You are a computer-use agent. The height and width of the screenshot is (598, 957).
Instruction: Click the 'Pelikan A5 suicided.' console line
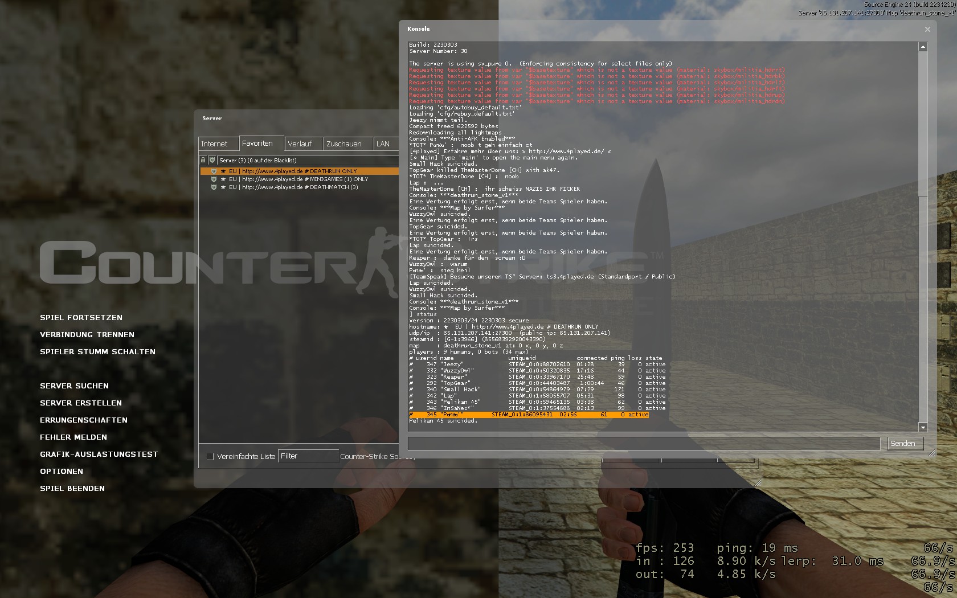pyautogui.click(x=443, y=421)
